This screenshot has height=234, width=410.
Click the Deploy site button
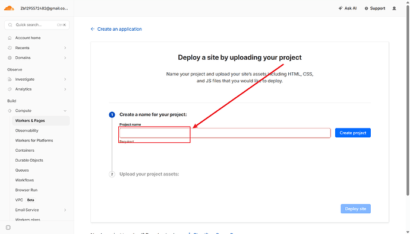tap(355, 209)
